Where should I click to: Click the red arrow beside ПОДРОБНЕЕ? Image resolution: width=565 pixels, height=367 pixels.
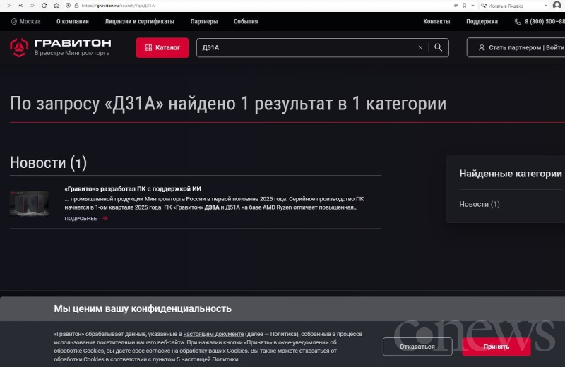click(x=105, y=218)
